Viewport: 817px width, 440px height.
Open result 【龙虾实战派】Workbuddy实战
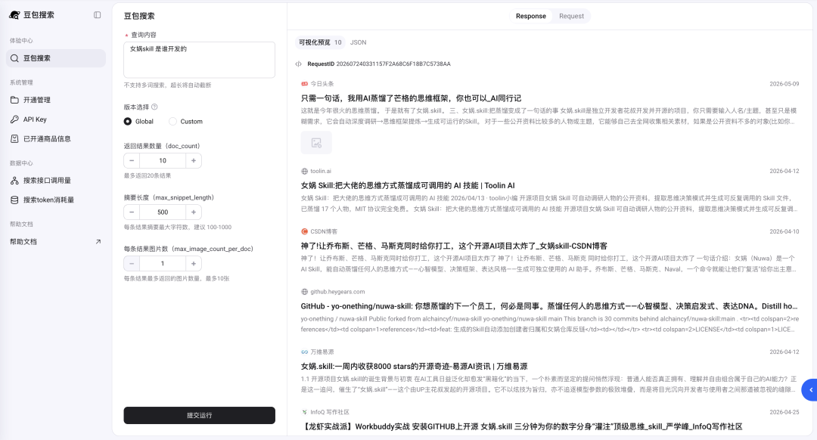pos(521,427)
